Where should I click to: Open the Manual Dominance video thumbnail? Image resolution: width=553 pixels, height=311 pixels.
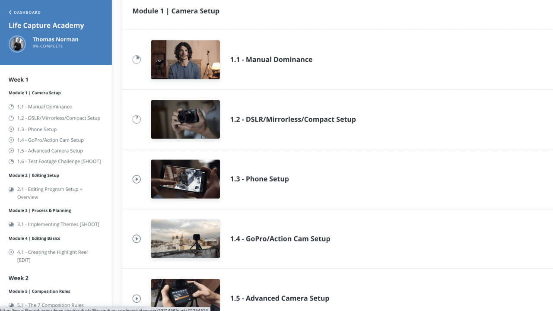tap(185, 60)
